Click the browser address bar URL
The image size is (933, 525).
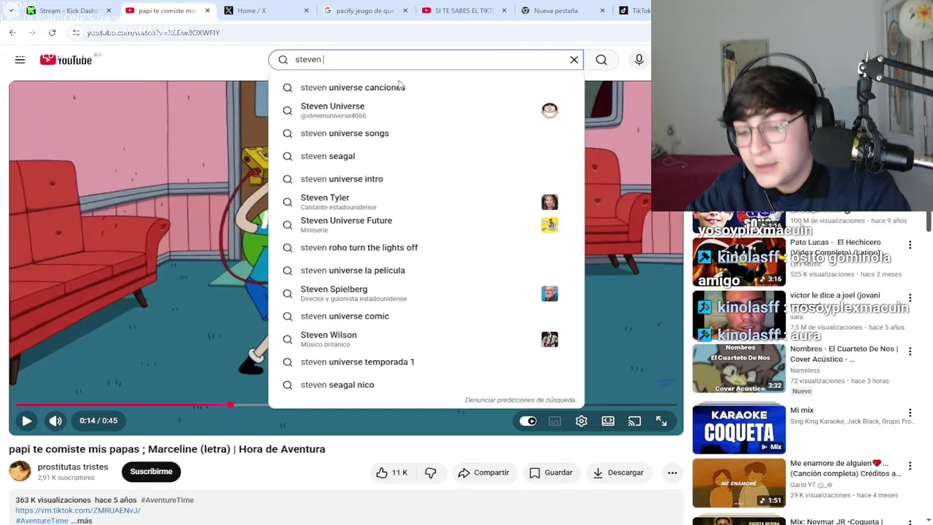153,33
